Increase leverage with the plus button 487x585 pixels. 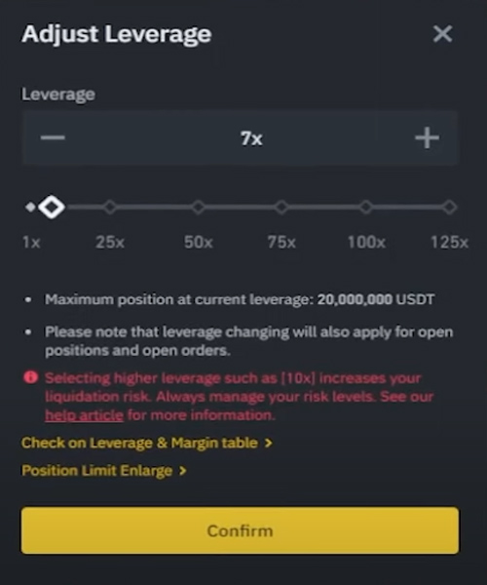[x=427, y=137]
